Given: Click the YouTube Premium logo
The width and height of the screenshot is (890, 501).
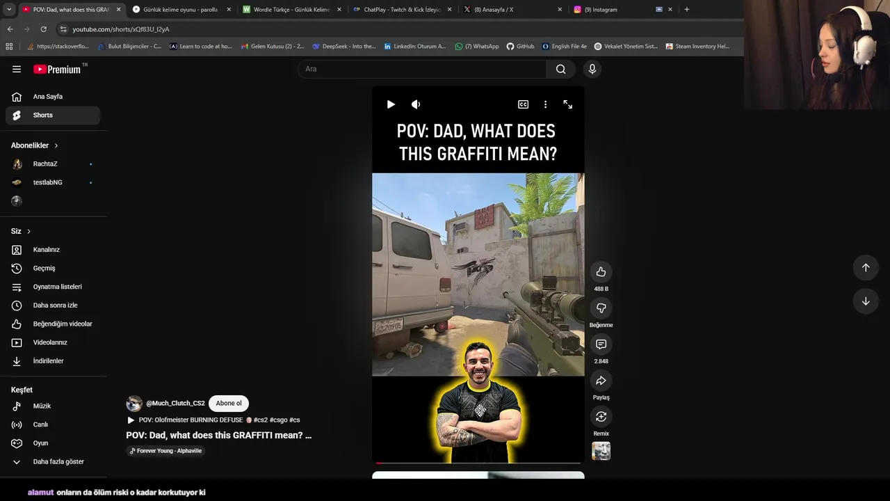Looking at the screenshot, I should coord(58,69).
